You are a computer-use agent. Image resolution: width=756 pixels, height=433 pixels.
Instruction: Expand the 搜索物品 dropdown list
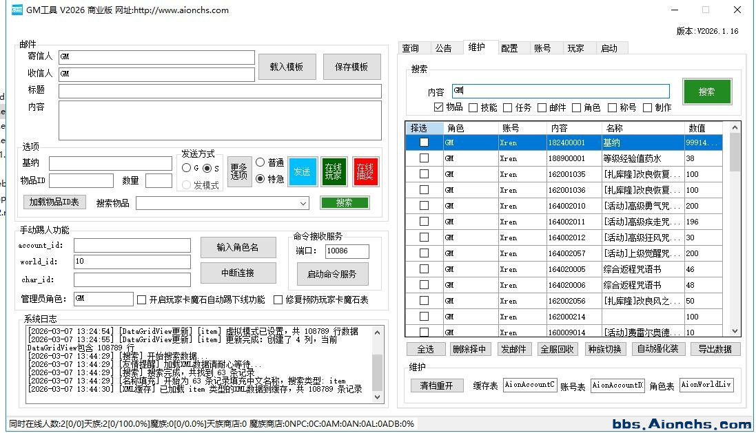303,203
